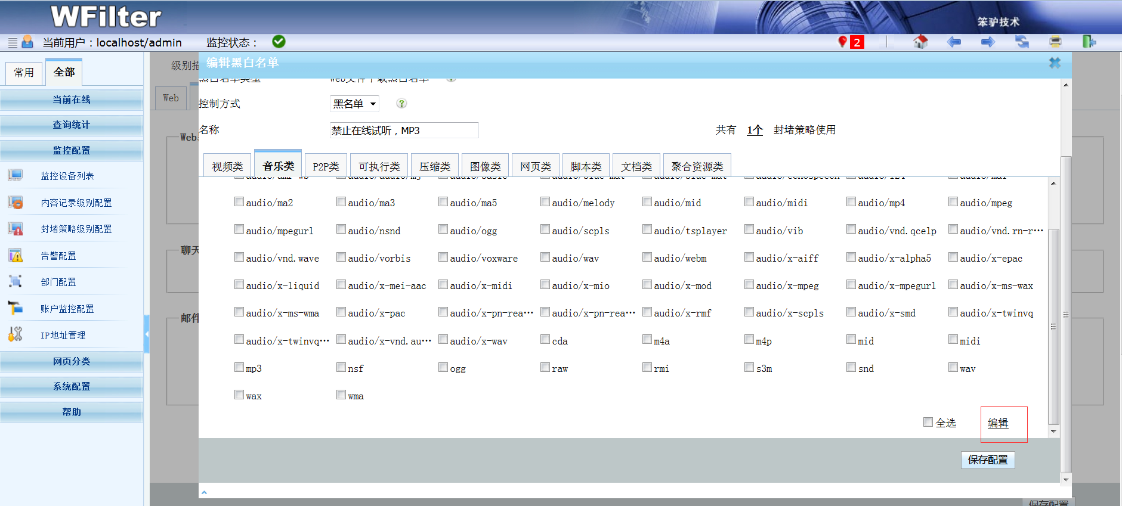Open 告警配置 in the sidebar
Viewport: 1122px width, 506px height.
58,256
